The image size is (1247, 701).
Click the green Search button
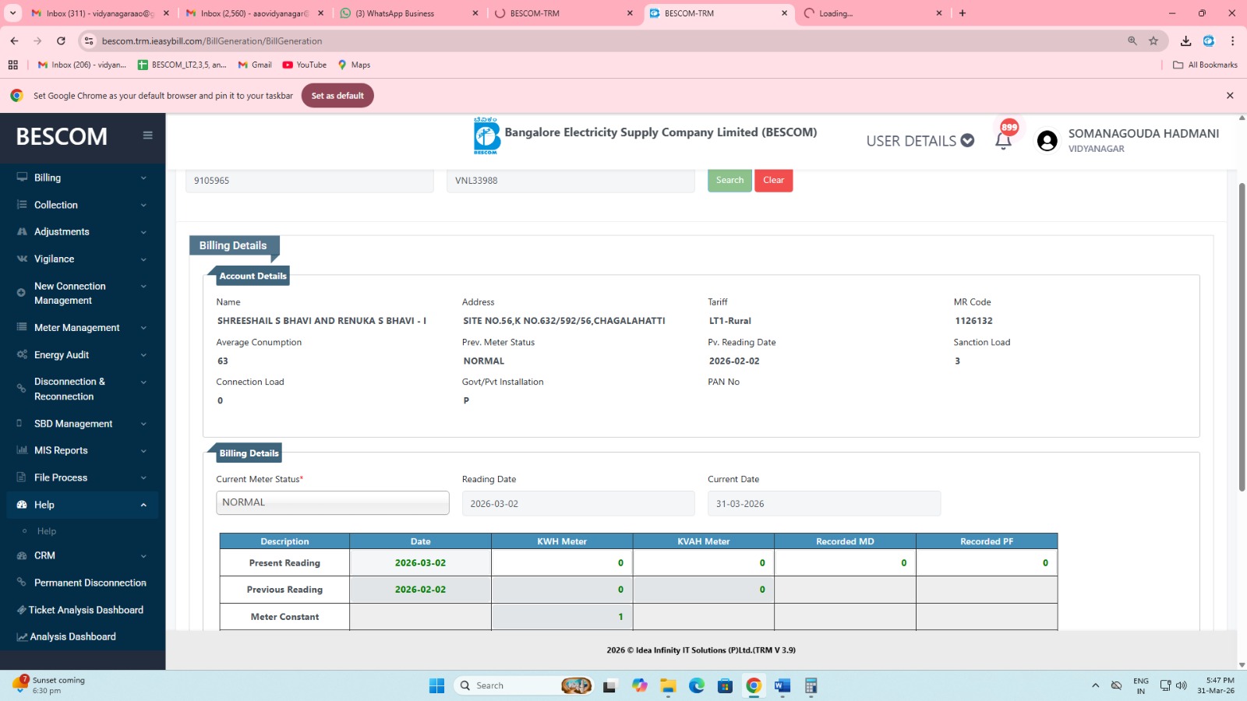click(x=729, y=180)
